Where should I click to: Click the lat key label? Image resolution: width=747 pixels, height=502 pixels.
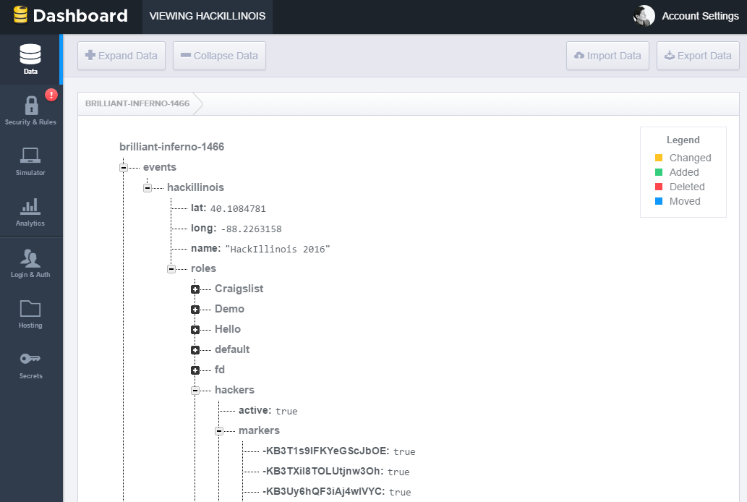198,208
